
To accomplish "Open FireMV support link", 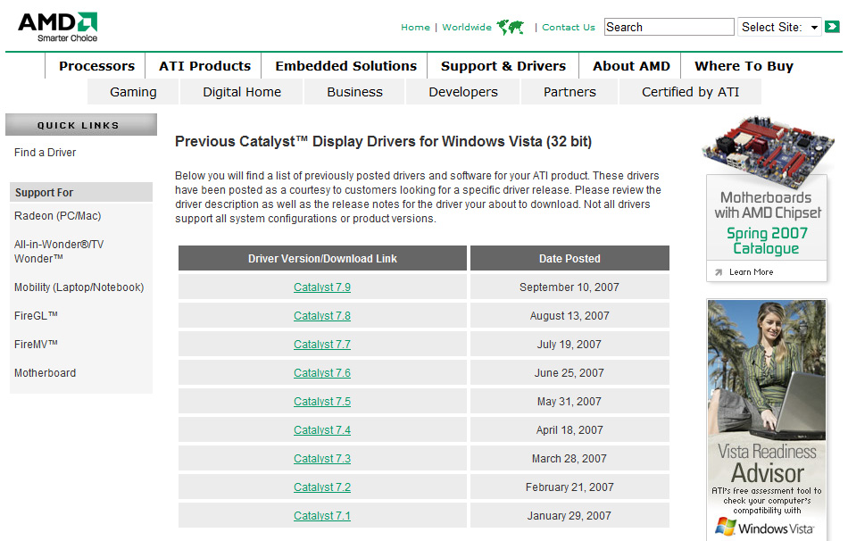I will coord(36,344).
